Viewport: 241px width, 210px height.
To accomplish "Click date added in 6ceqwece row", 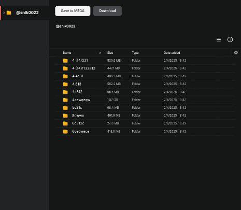I will pyautogui.click(x=175, y=132).
